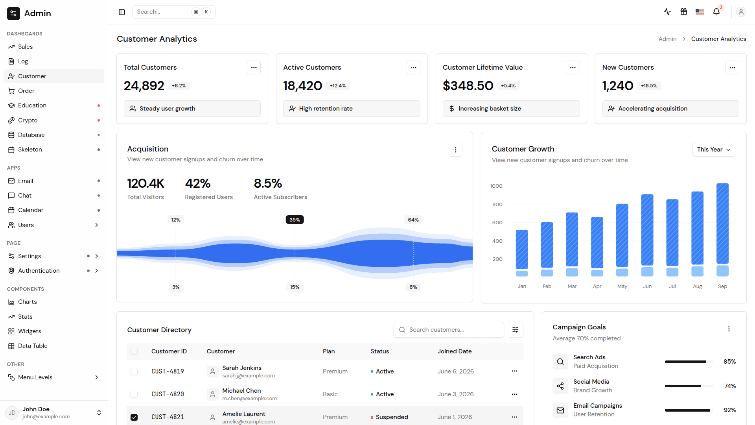Expand the Users submenu chevron
Viewport: 755px width, 425px height.
(97, 225)
